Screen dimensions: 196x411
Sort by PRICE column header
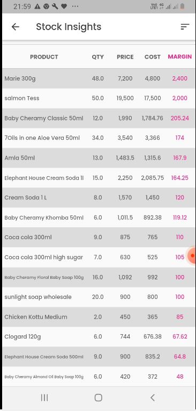coord(125,57)
